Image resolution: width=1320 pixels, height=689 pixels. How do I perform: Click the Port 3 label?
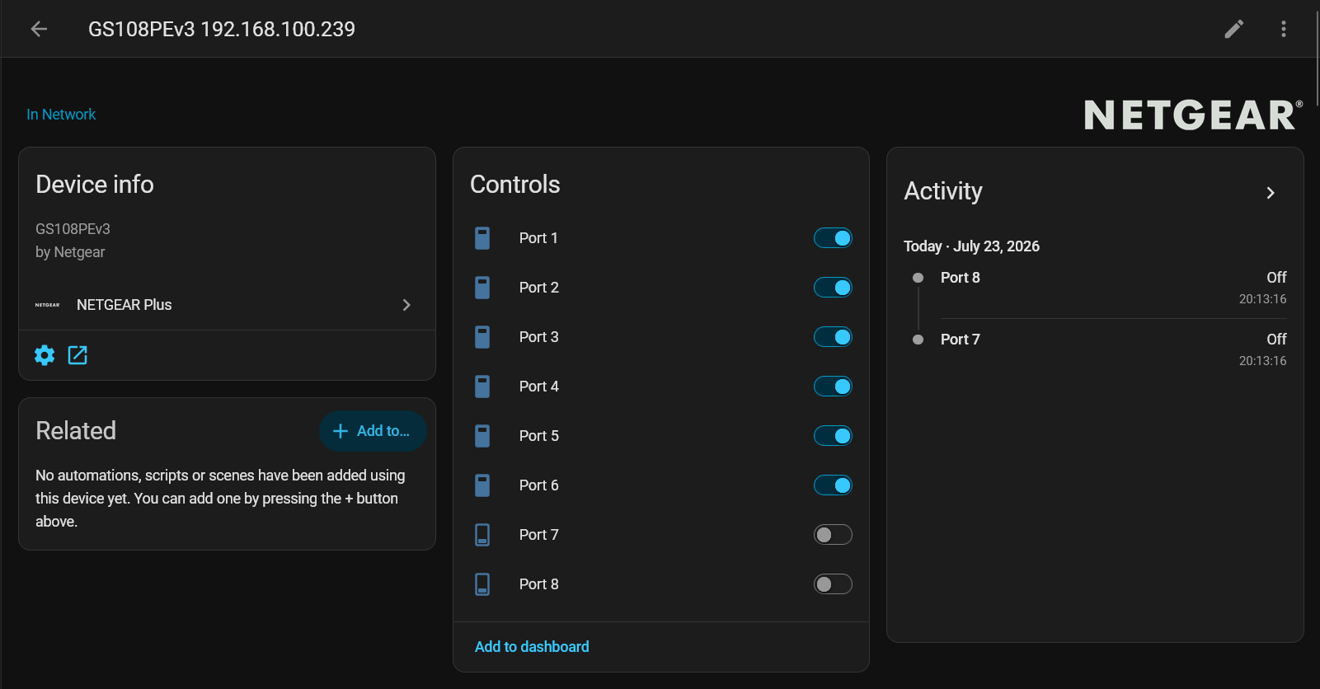coord(539,337)
